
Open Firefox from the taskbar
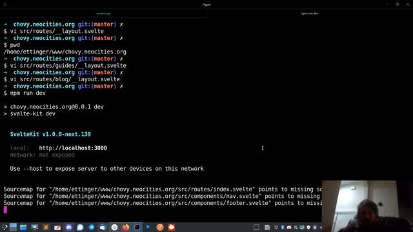coord(126,227)
